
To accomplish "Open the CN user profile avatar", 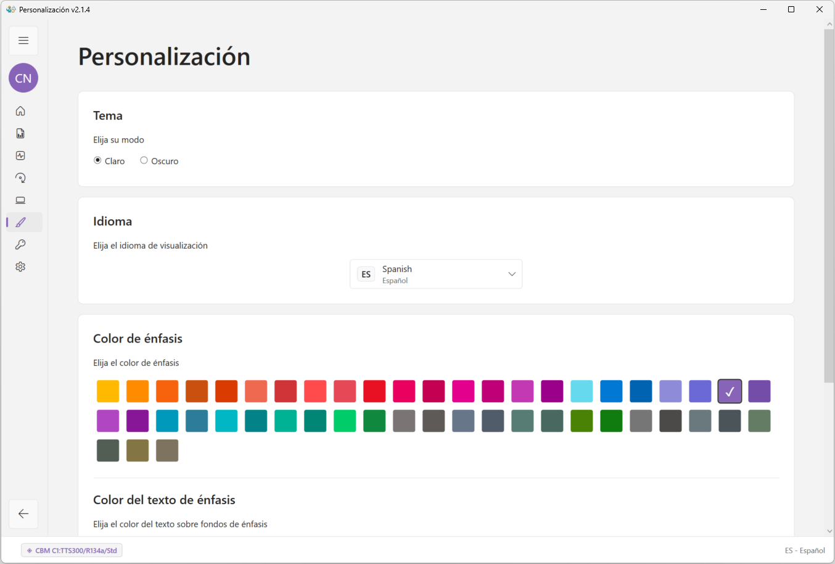I will click(x=23, y=78).
